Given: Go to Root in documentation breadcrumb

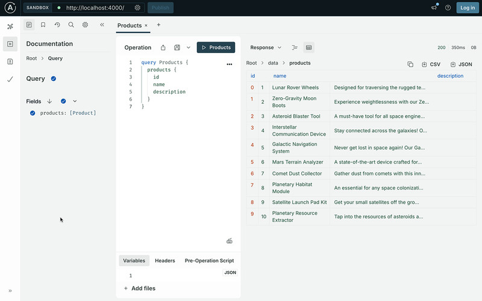Looking at the screenshot, I should coord(31,58).
